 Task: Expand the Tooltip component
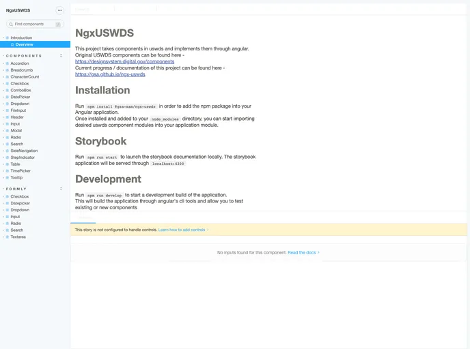pos(16,178)
